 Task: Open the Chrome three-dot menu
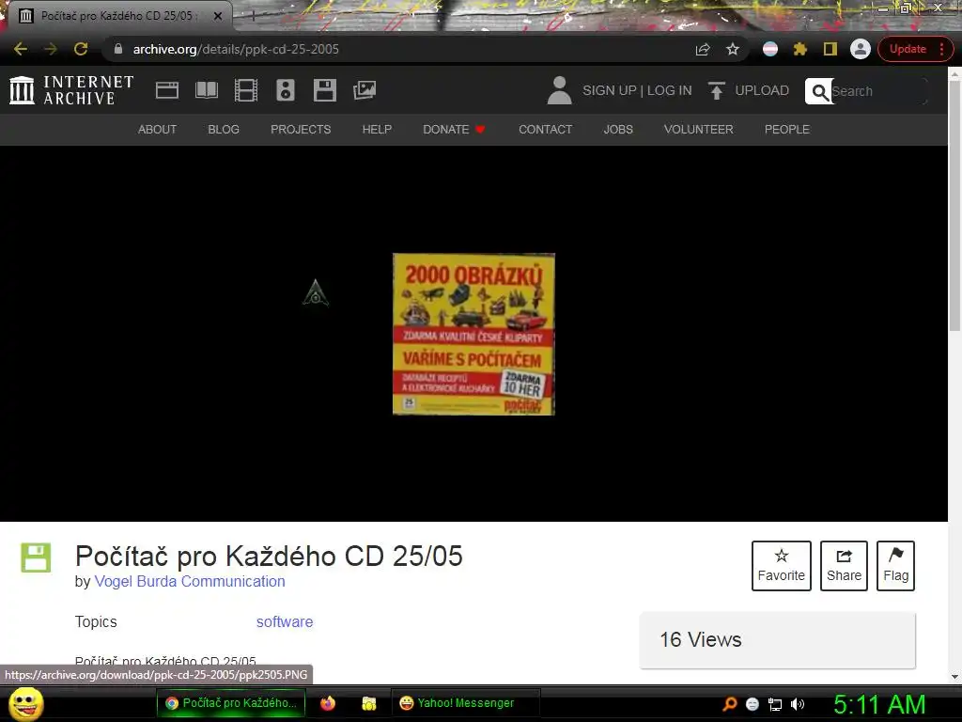[x=941, y=49]
